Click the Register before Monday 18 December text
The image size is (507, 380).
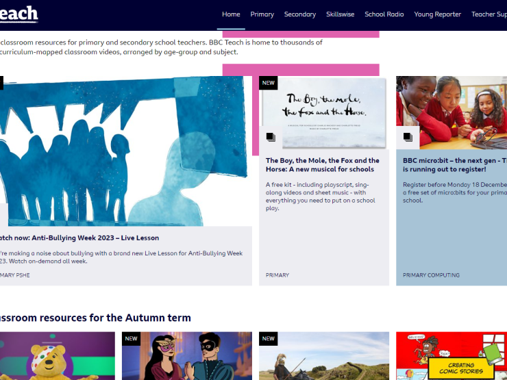tap(455, 192)
